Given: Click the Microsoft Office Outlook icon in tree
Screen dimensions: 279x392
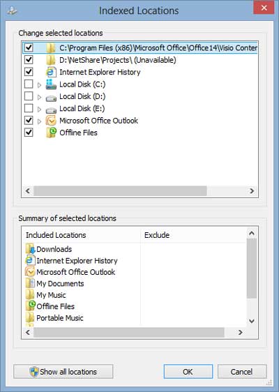Looking at the screenshot, I should (51, 121).
